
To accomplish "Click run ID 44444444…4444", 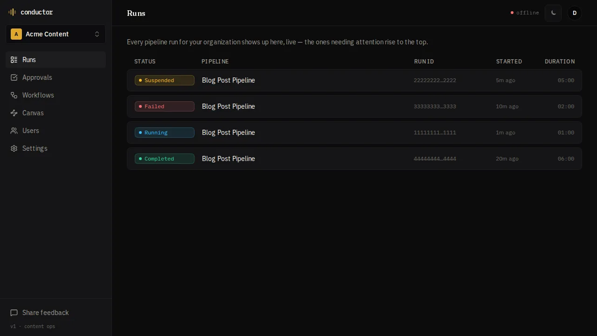I will [x=435, y=159].
